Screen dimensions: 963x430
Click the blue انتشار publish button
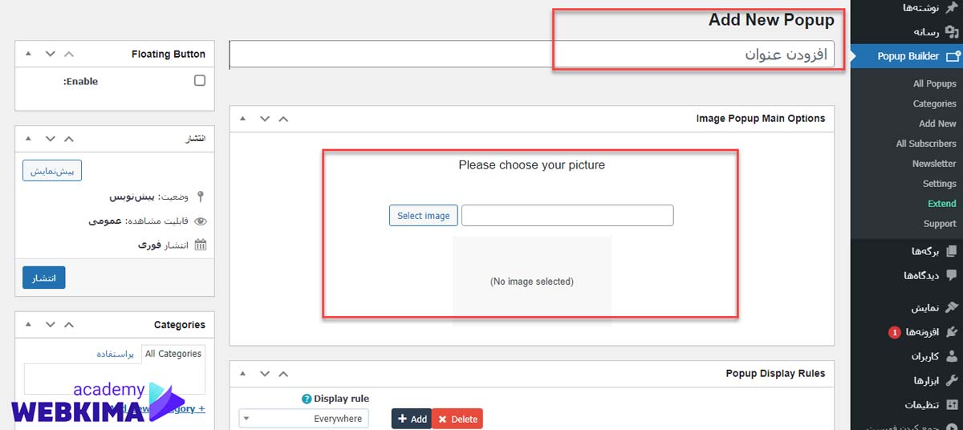point(43,278)
